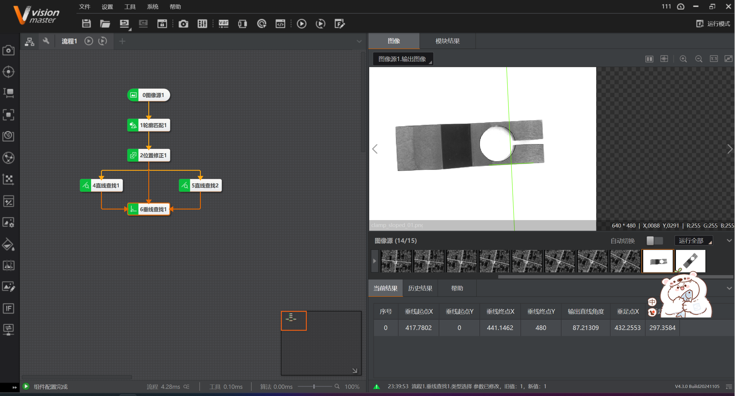The height and width of the screenshot is (396, 735).
Task: Click the camera management toolbar icon
Action: 183,24
